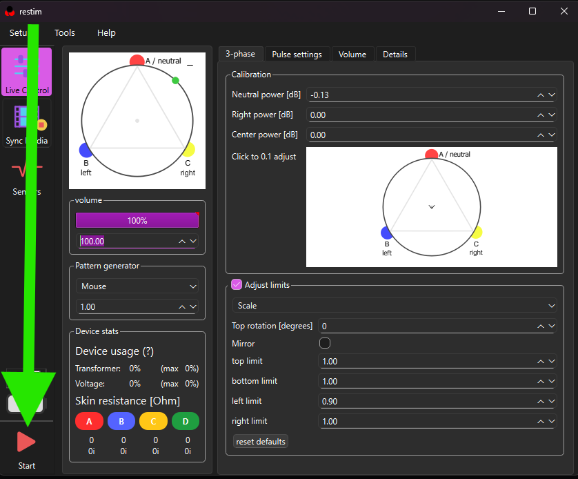The image size is (578, 479).
Task: Decrease left limit with down arrow
Action: 552,401
